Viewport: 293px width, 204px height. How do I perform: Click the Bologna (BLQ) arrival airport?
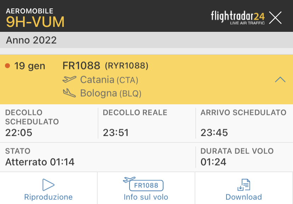[x=110, y=93]
